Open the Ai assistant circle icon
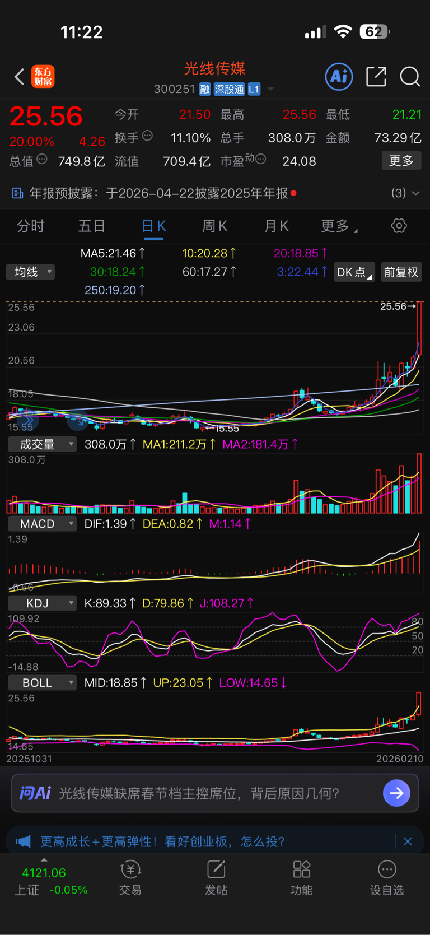This screenshot has height=935, width=430. [339, 76]
